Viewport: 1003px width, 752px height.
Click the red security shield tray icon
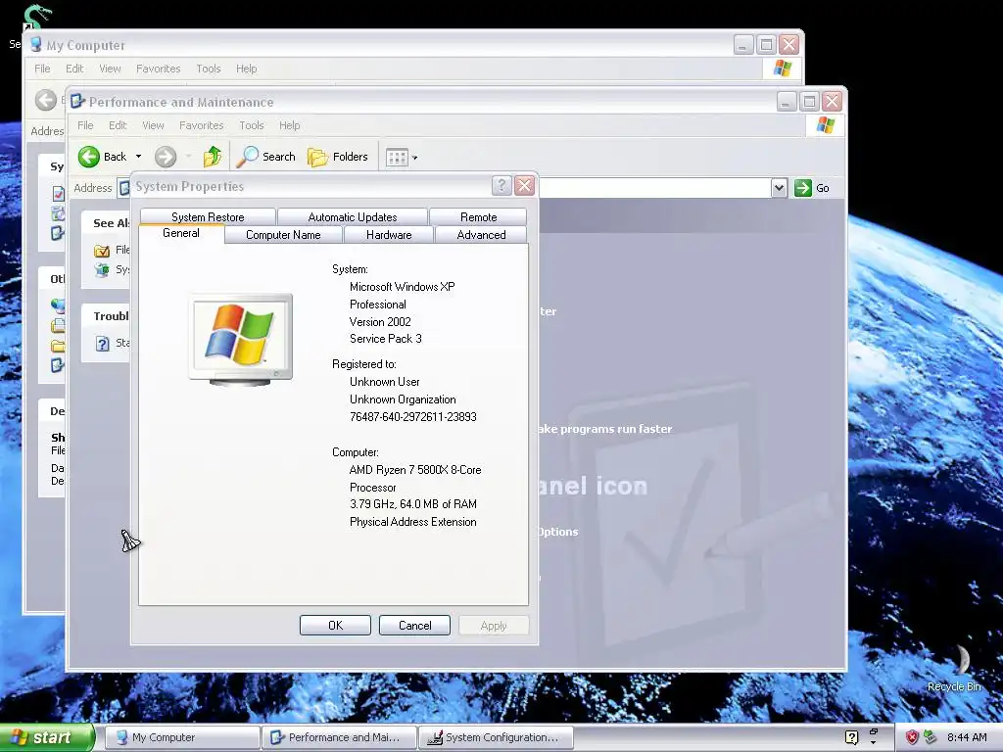(x=912, y=737)
